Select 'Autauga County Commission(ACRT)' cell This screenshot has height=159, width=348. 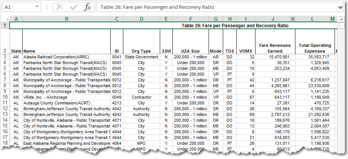pyautogui.click(x=66, y=103)
